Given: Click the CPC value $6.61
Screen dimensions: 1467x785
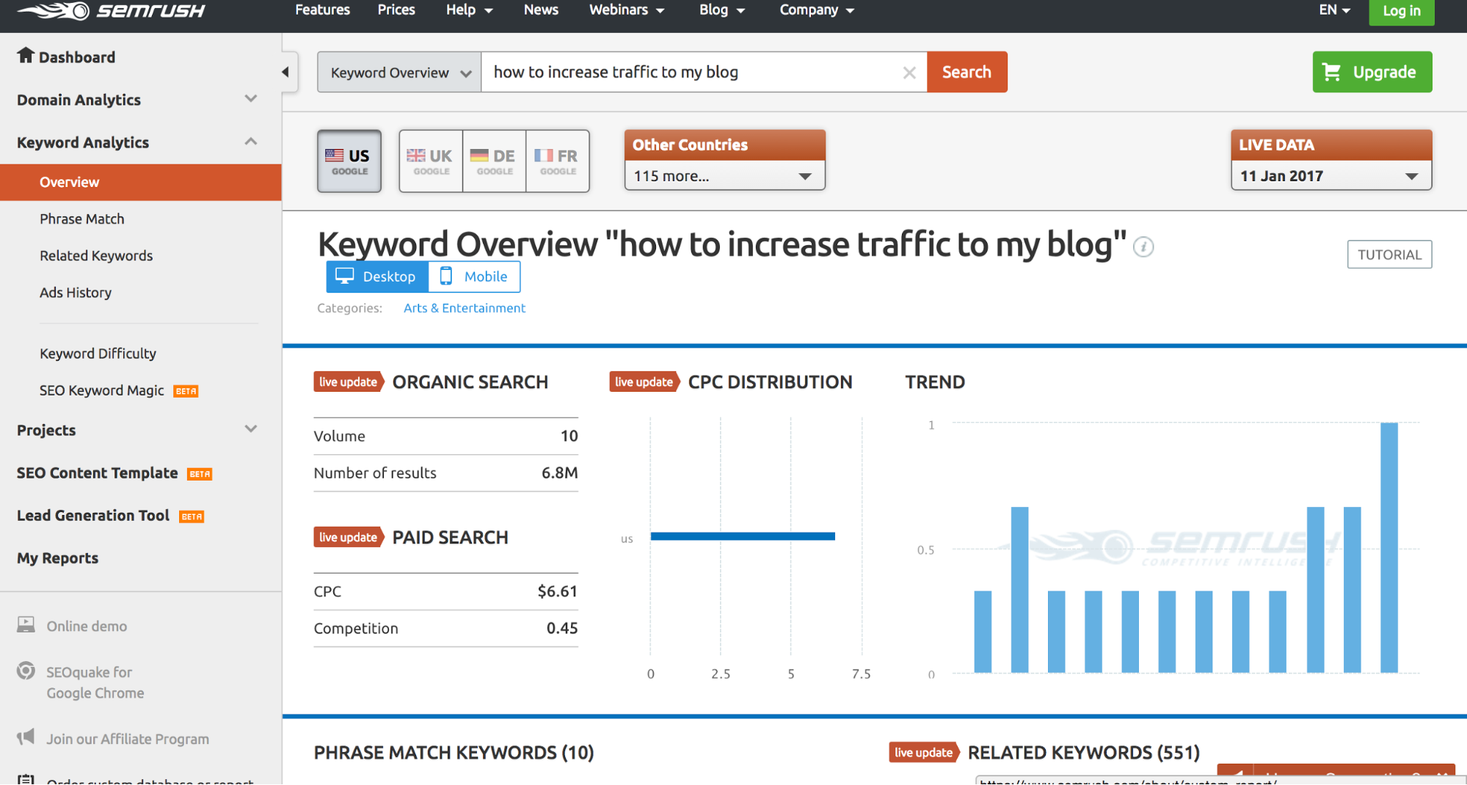Looking at the screenshot, I should (x=558, y=591).
